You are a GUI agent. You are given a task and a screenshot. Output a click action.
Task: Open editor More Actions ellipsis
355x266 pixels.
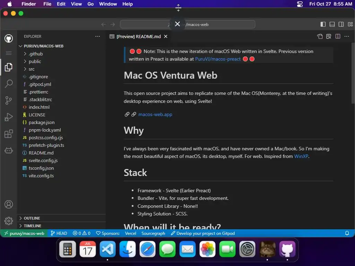(347, 36)
